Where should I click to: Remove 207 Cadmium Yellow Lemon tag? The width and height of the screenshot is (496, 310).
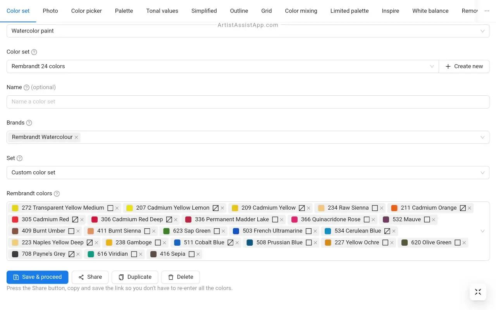[222, 208]
